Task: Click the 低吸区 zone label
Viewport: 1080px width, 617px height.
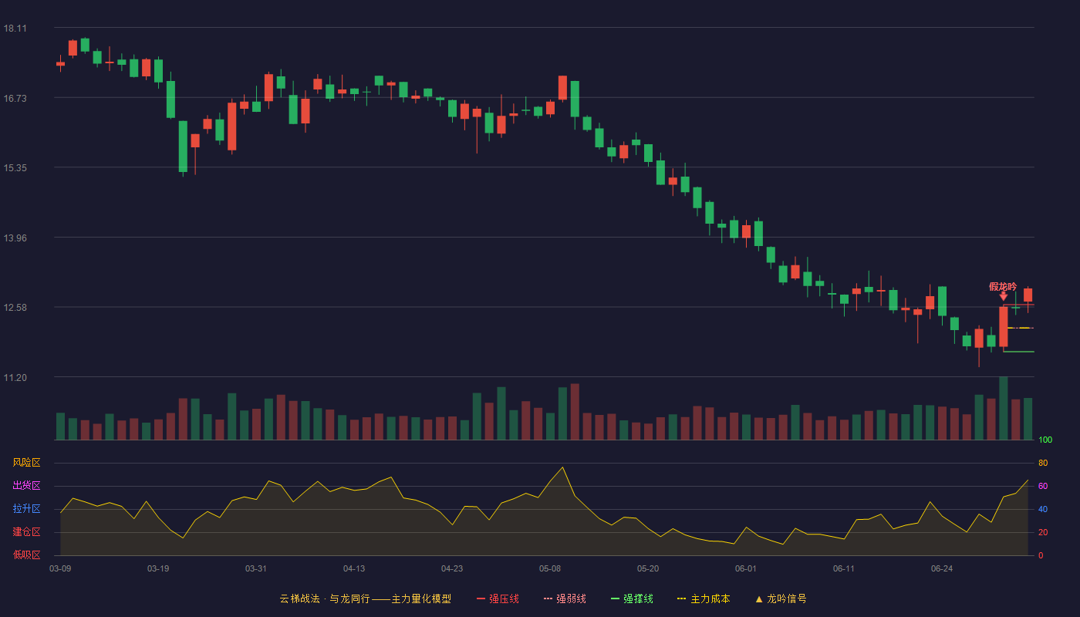Action: (x=26, y=555)
